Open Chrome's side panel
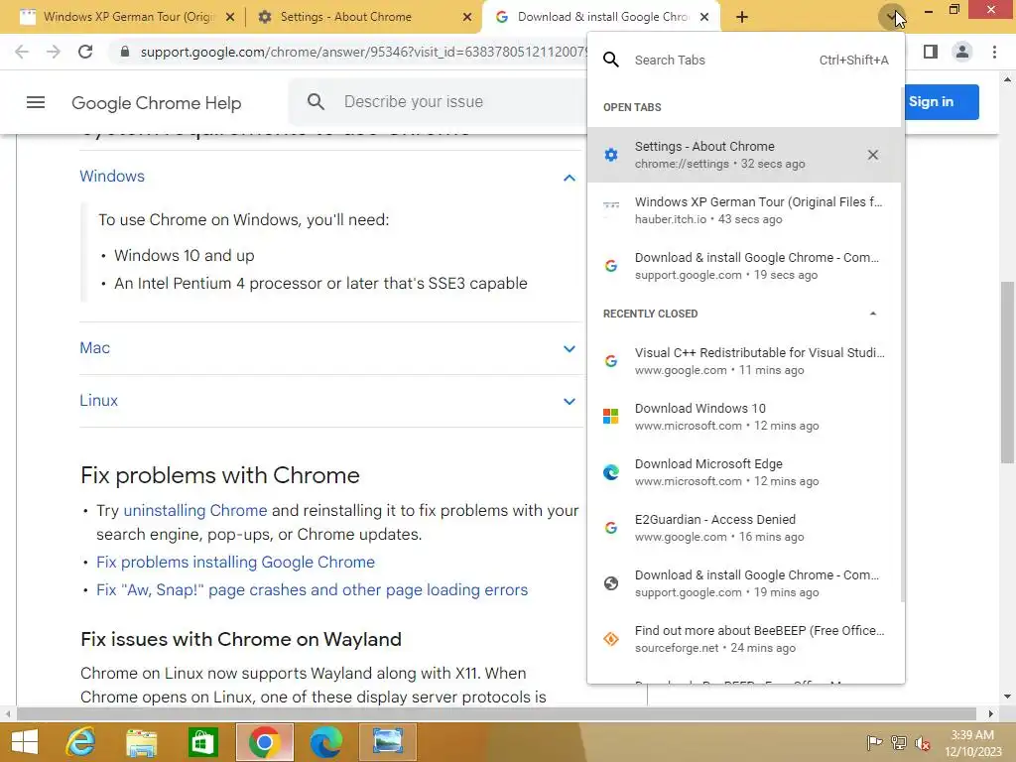 [931, 52]
